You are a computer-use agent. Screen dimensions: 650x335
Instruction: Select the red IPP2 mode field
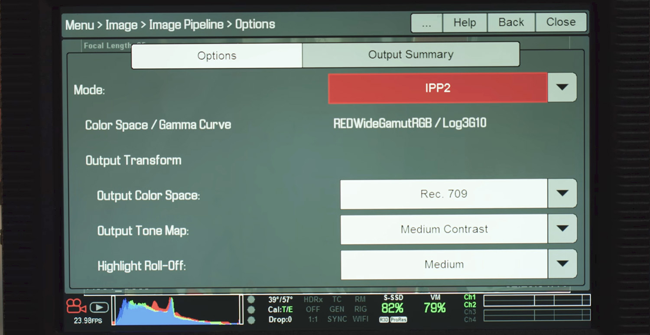438,88
